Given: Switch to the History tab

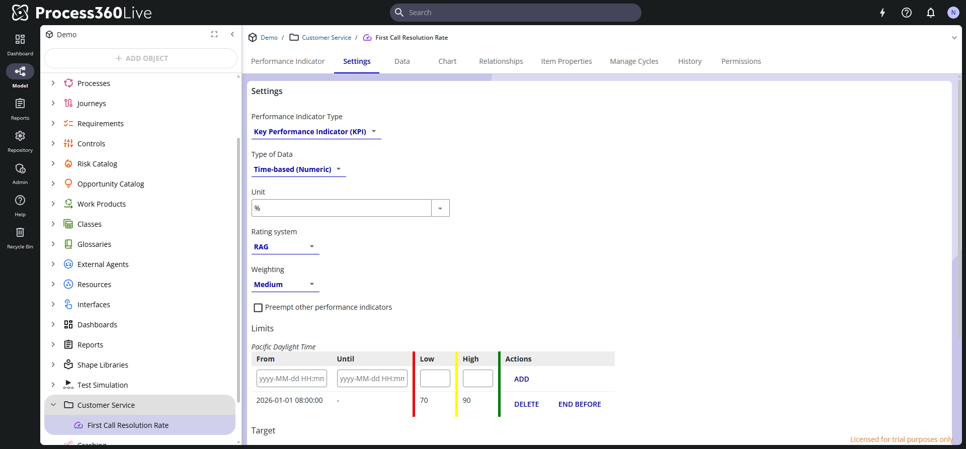Looking at the screenshot, I should pos(690,61).
